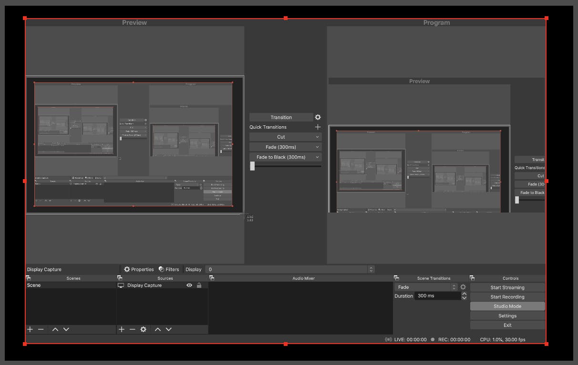Click Display Capture label above Scenes
The height and width of the screenshot is (365, 578).
pyautogui.click(x=44, y=269)
